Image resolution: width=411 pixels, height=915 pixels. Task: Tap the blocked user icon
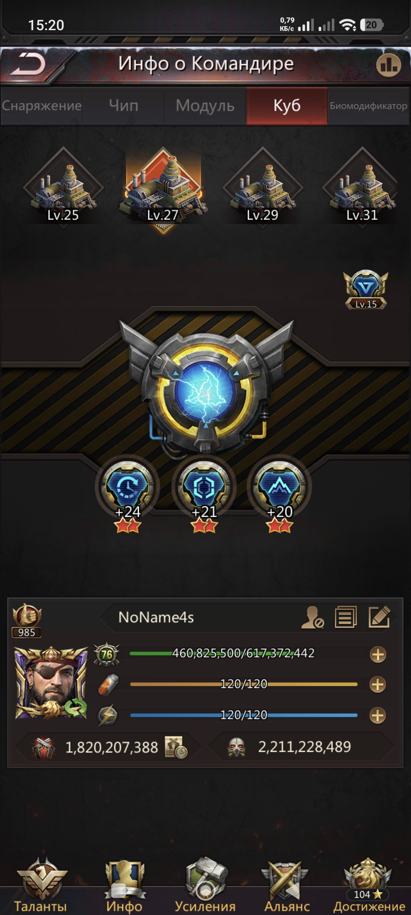click(x=312, y=617)
